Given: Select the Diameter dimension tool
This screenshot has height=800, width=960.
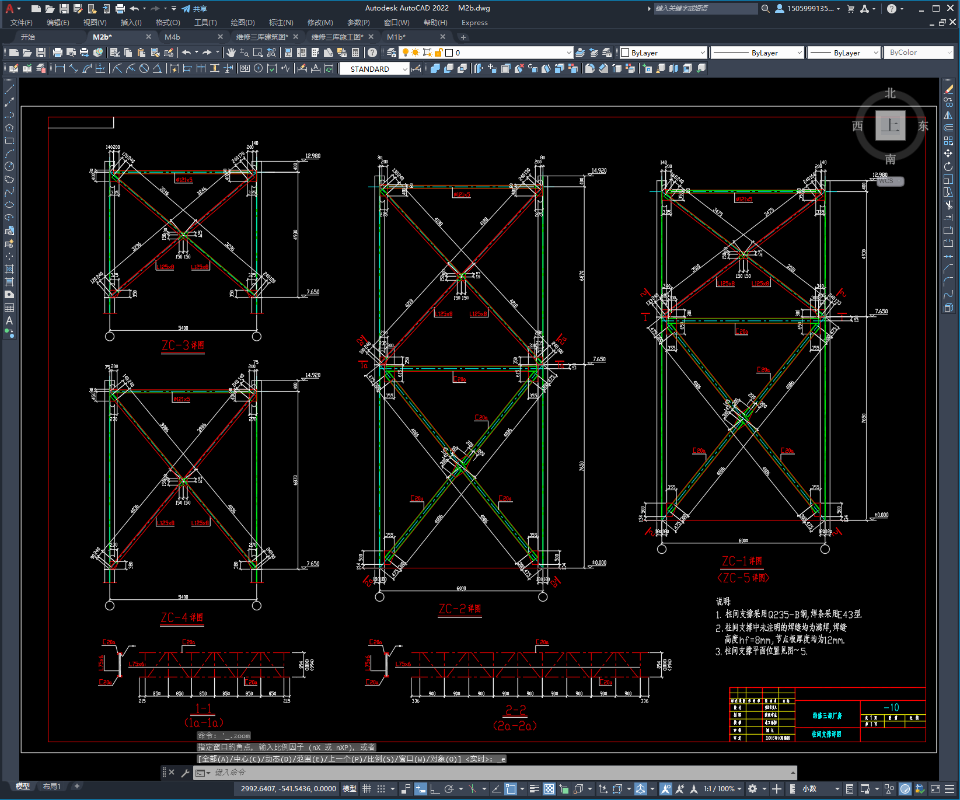Looking at the screenshot, I should (x=144, y=68).
